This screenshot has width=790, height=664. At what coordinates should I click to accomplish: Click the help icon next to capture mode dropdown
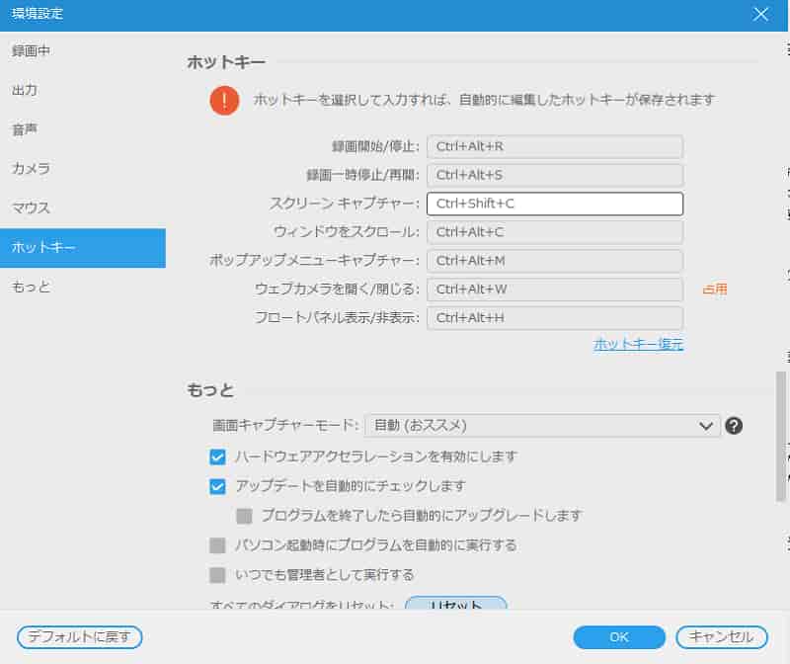[732, 426]
